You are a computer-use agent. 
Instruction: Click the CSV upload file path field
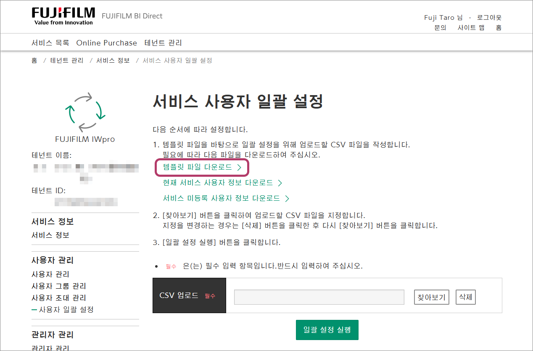point(319,297)
